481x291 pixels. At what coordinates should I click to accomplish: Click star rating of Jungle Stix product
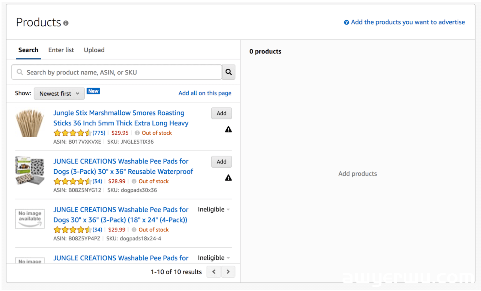(72, 133)
